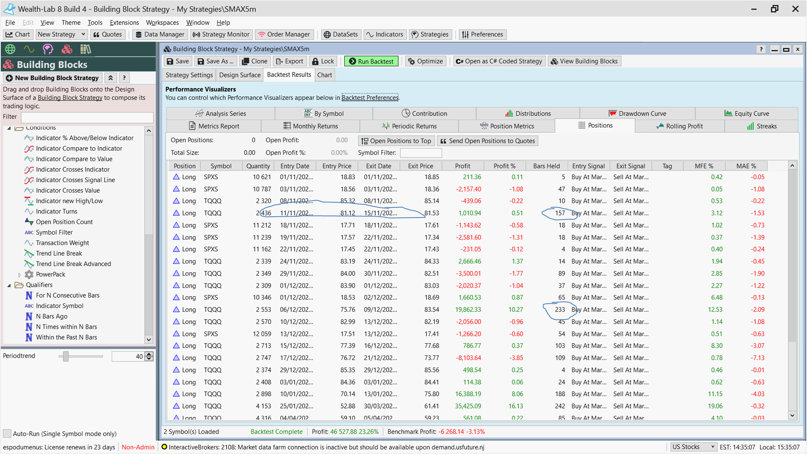Click the Periodtrend slider handle
807x454 pixels.
(x=66, y=356)
